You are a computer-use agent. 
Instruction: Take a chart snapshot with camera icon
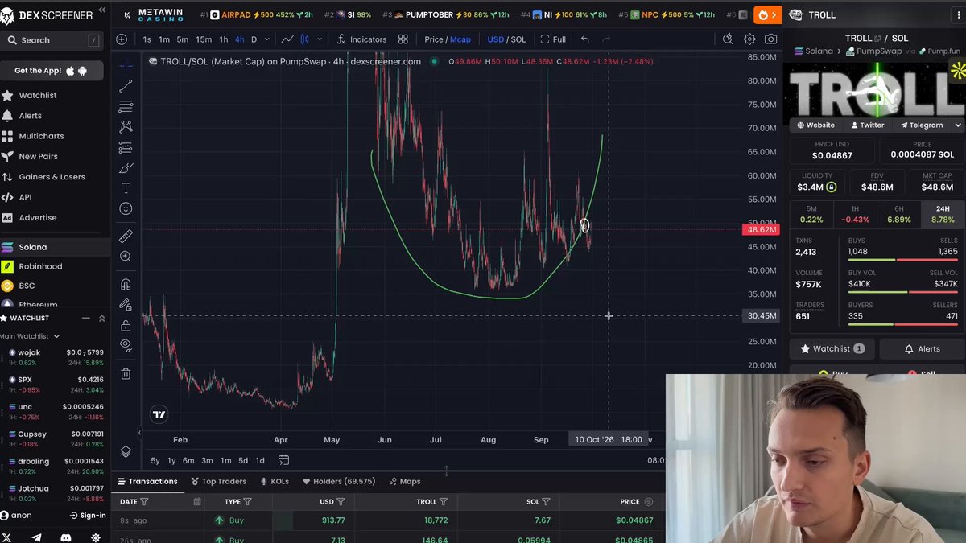click(x=770, y=39)
